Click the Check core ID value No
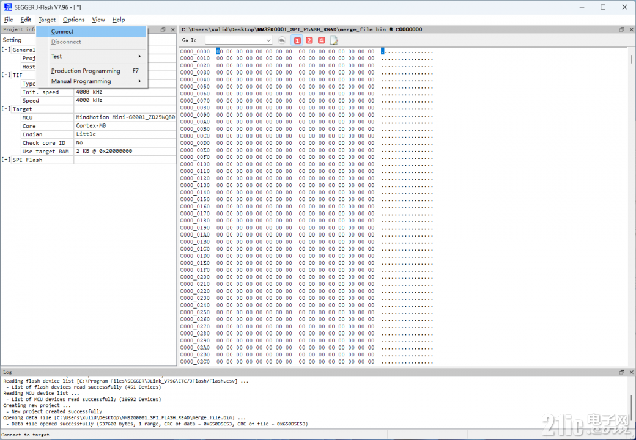The width and height of the screenshot is (636, 440). (x=125, y=142)
